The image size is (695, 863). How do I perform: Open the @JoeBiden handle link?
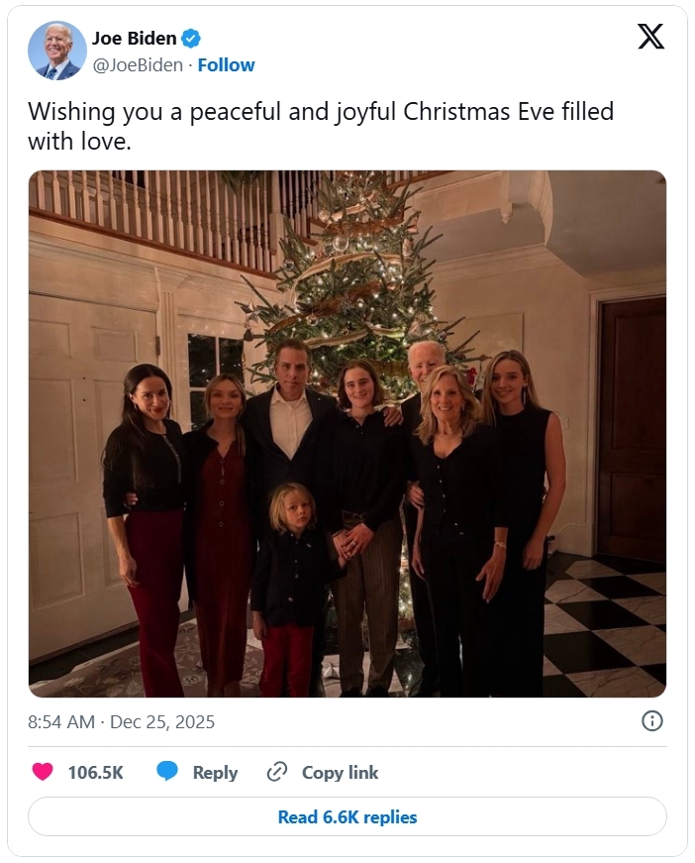click(x=138, y=65)
